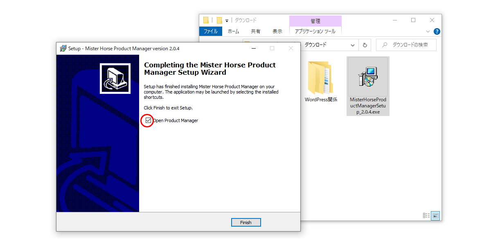This screenshot has height=245, width=491.
Task: Click the Setup installer title bar icon
Action: pos(63,48)
